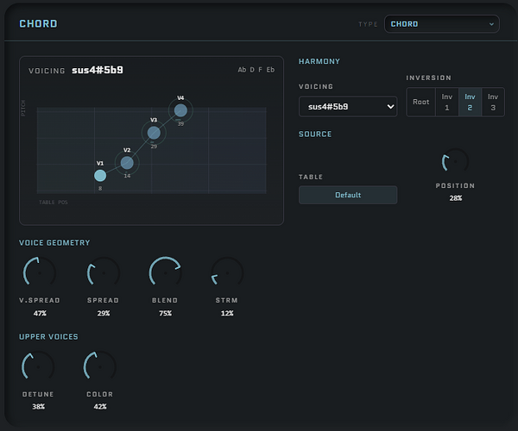Click the HARMONY section heading
This screenshot has height=431, width=518.
319,61
